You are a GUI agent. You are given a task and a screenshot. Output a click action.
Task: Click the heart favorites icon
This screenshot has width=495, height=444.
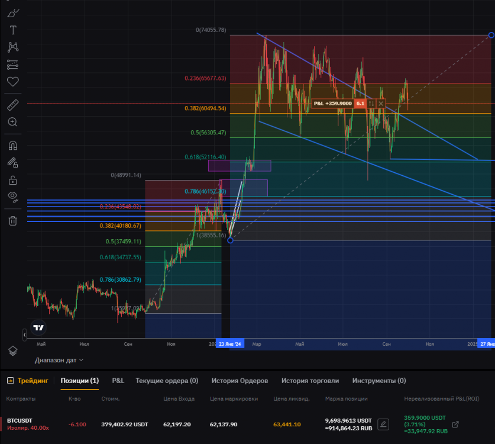click(12, 82)
